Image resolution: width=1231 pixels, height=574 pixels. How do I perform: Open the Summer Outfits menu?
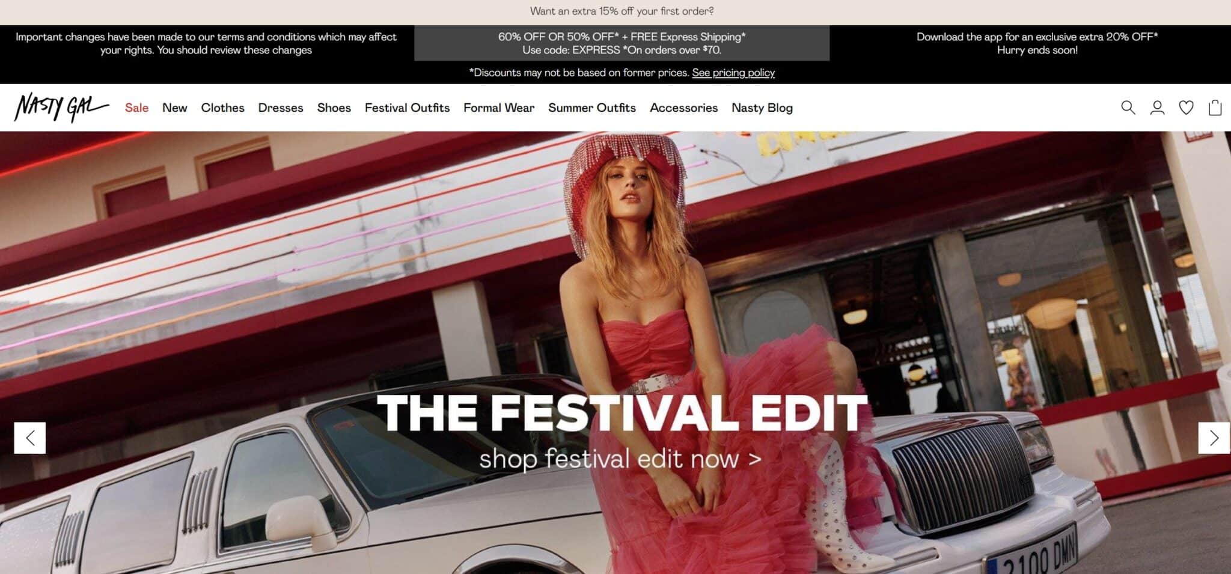[592, 108]
